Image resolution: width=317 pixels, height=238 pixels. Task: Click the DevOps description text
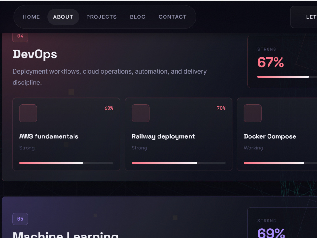pos(110,77)
